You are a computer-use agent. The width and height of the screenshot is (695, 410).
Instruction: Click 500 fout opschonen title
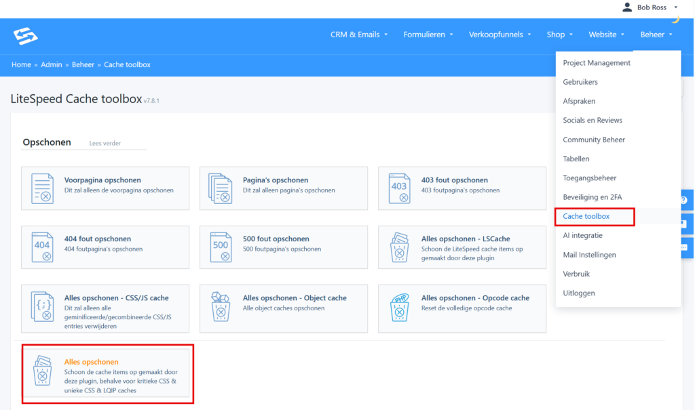tap(276, 239)
